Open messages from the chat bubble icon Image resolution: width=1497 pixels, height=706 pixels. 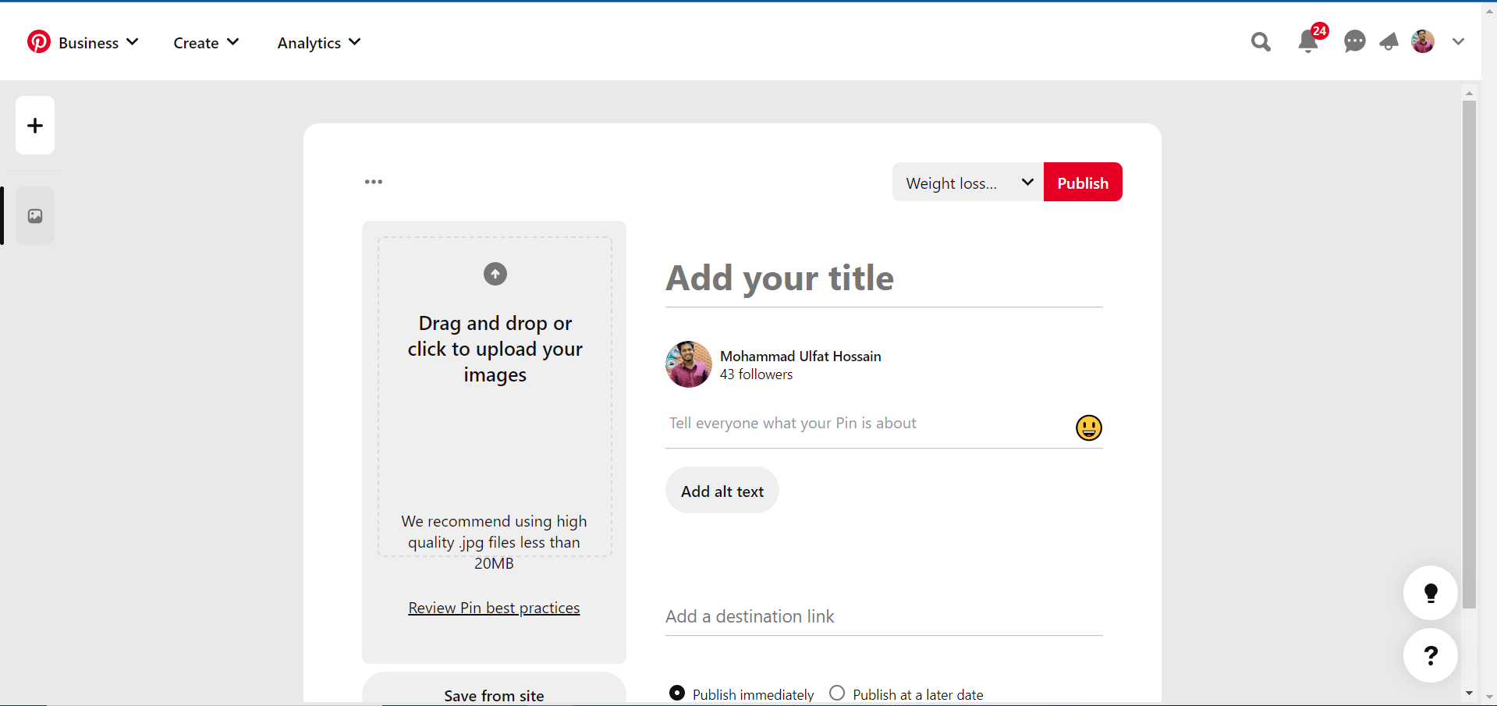(1355, 42)
